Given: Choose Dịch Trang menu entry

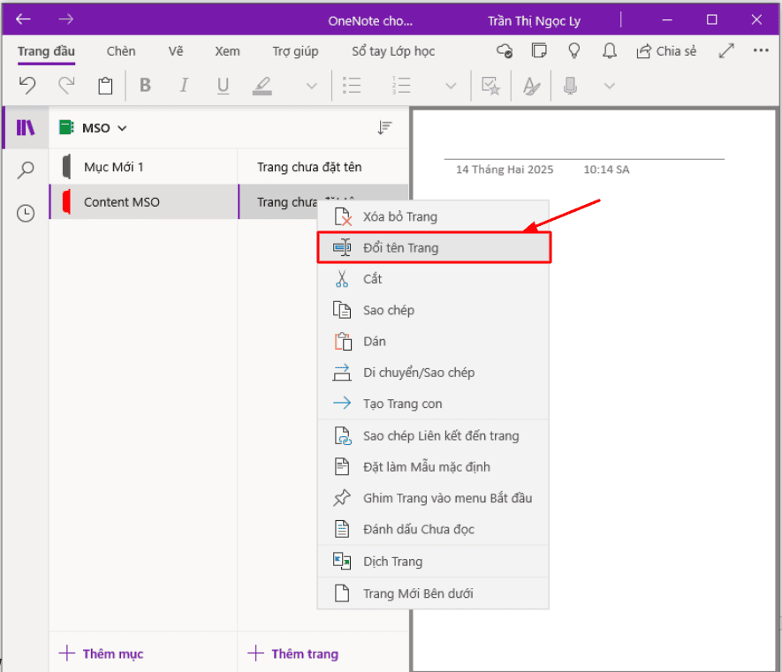Looking at the screenshot, I should [433, 562].
